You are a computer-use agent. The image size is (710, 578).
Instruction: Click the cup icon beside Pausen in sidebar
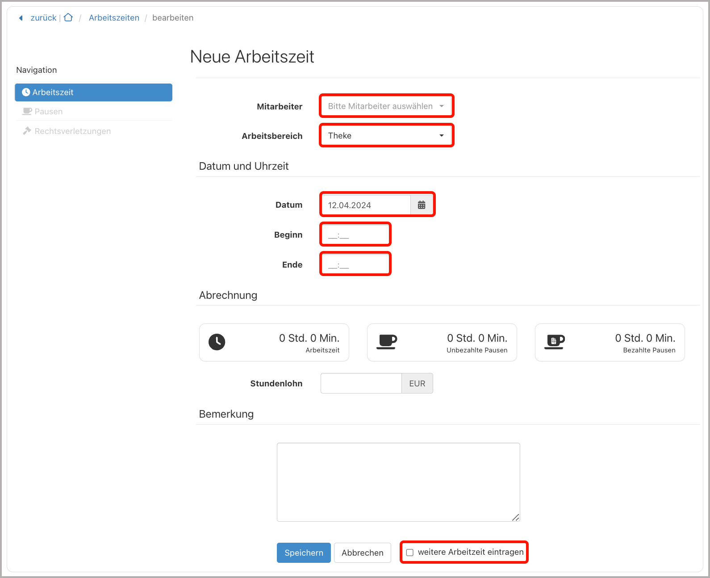point(27,111)
